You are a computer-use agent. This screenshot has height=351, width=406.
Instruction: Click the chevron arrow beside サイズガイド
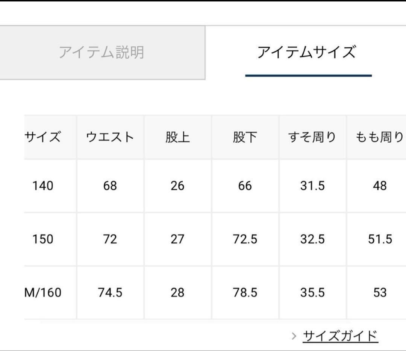(x=294, y=336)
